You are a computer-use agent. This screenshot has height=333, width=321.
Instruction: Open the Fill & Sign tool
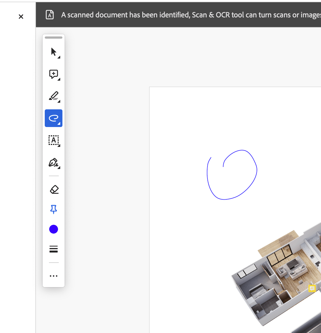tap(53, 163)
